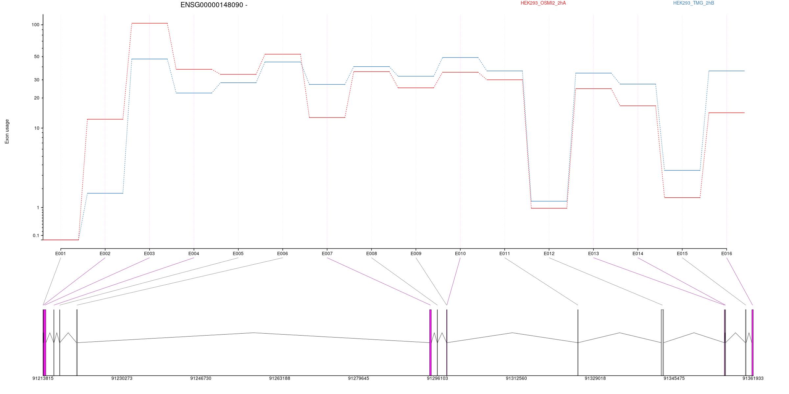The height and width of the screenshot is (394, 789).
Task: Click exon label E007
Action: pos(327,253)
